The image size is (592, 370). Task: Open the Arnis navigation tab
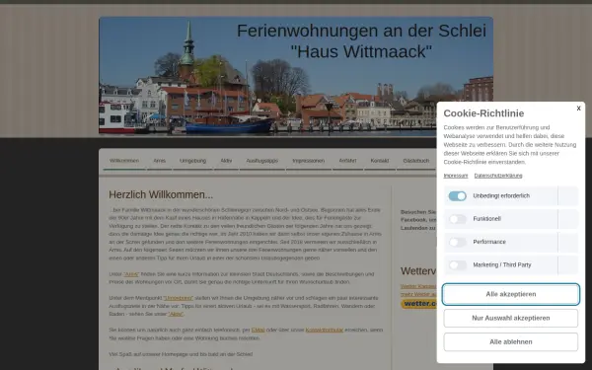click(159, 161)
